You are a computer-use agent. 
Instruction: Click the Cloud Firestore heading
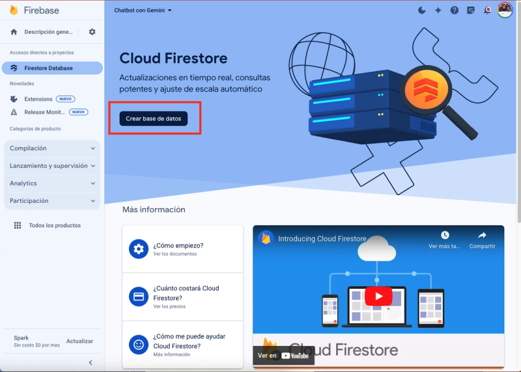(173, 59)
